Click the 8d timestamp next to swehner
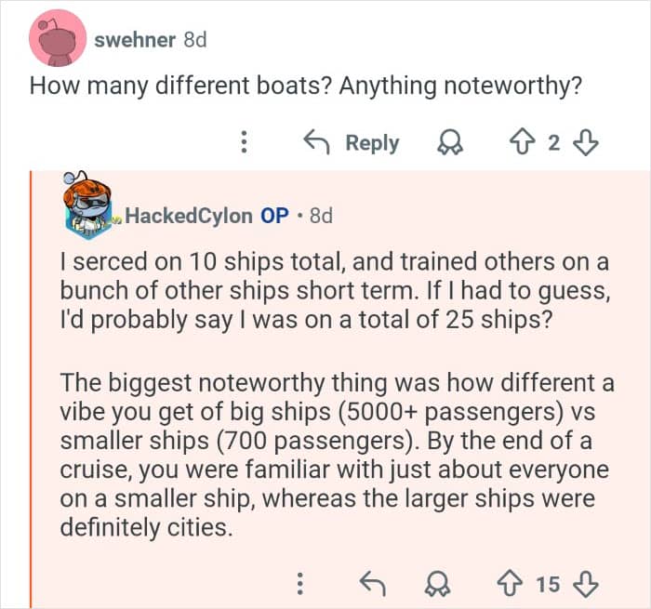The width and height of the screenshot is (651, 609). click(194, 40)
